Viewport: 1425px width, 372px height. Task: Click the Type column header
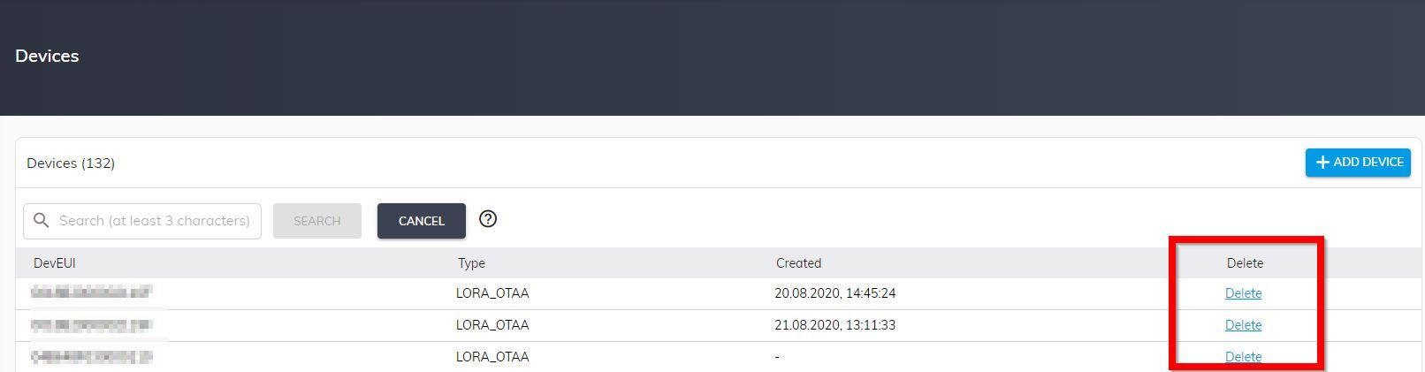(471, 263)
